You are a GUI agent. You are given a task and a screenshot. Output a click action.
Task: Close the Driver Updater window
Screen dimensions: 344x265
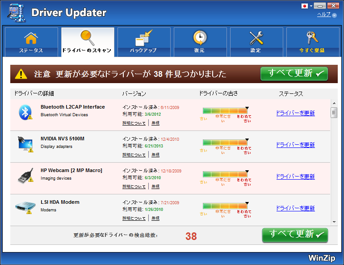point(333,6)
